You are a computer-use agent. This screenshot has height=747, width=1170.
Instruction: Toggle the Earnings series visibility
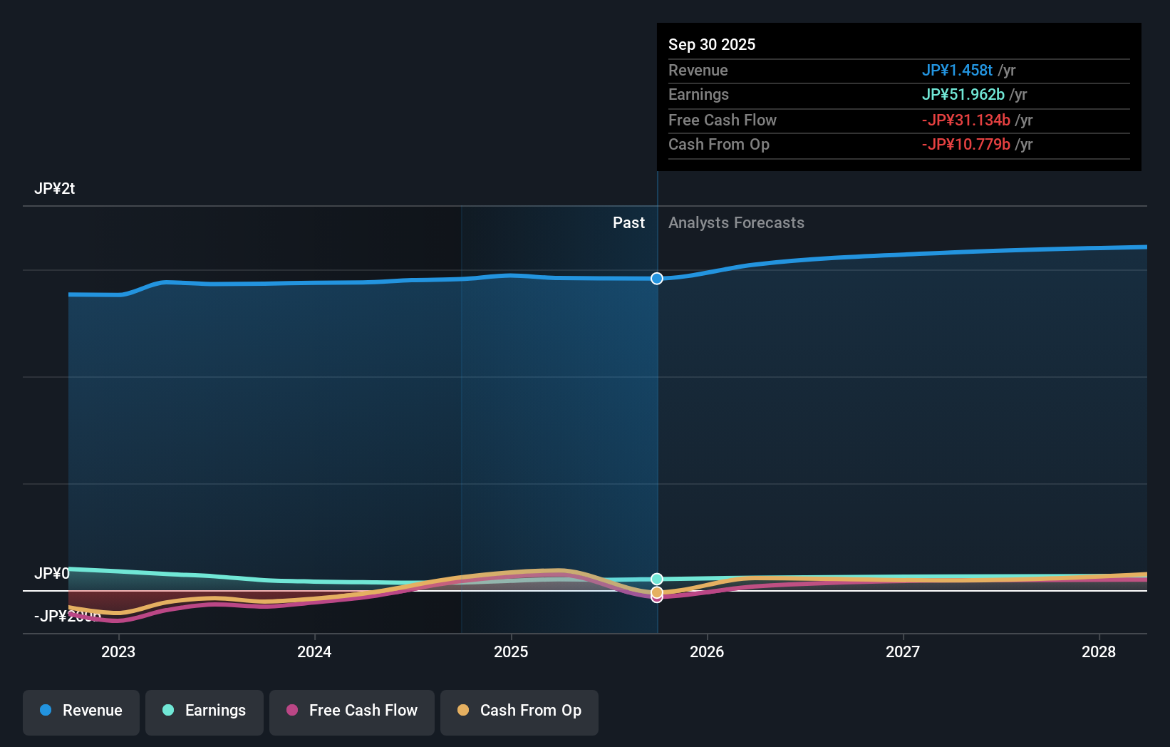204,711
